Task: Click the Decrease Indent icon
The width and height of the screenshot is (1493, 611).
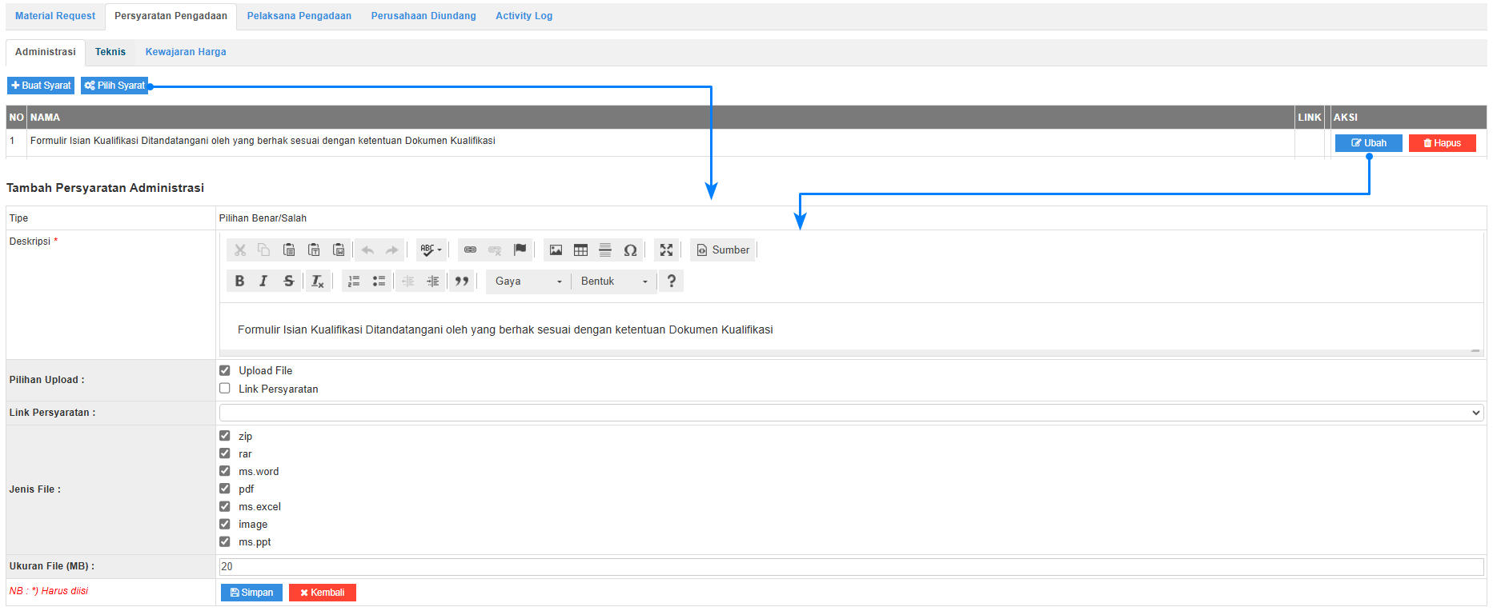Action: click(408, 282)
